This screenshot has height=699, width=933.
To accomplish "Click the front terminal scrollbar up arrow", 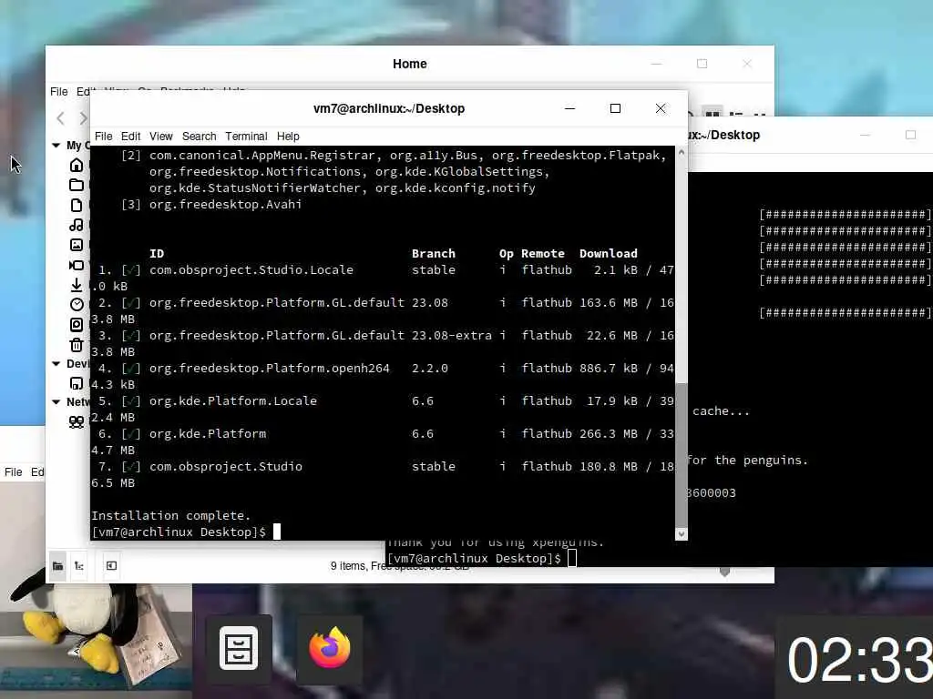I will [682, 152].
